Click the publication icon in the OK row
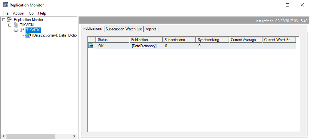The width and height of the screenshot is (310, 140). click(x=91, y=46)
